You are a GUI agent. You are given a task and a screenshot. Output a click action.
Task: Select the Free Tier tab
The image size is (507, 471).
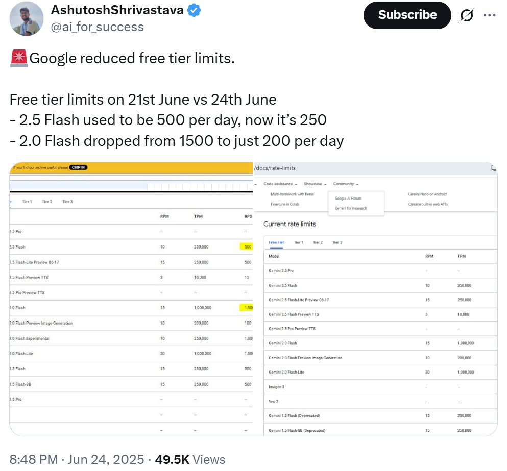coord(276,242)
